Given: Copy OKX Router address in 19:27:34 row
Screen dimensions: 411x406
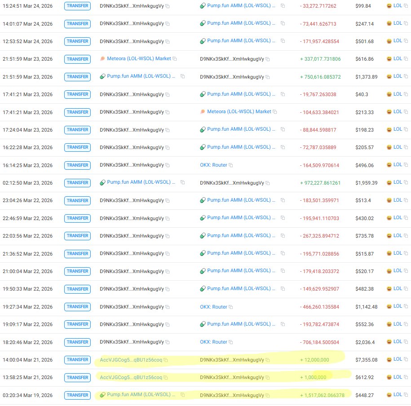Looking at the screenshot, I should click(x=231, y=307).
